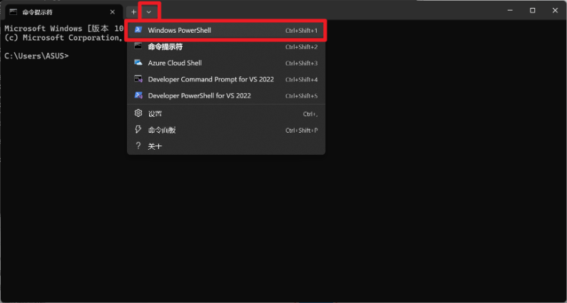The width and height of the screenshot is (567, 303).
Task: Click the Developer PowerShell VS icon
Action: (x=138, y=95)
